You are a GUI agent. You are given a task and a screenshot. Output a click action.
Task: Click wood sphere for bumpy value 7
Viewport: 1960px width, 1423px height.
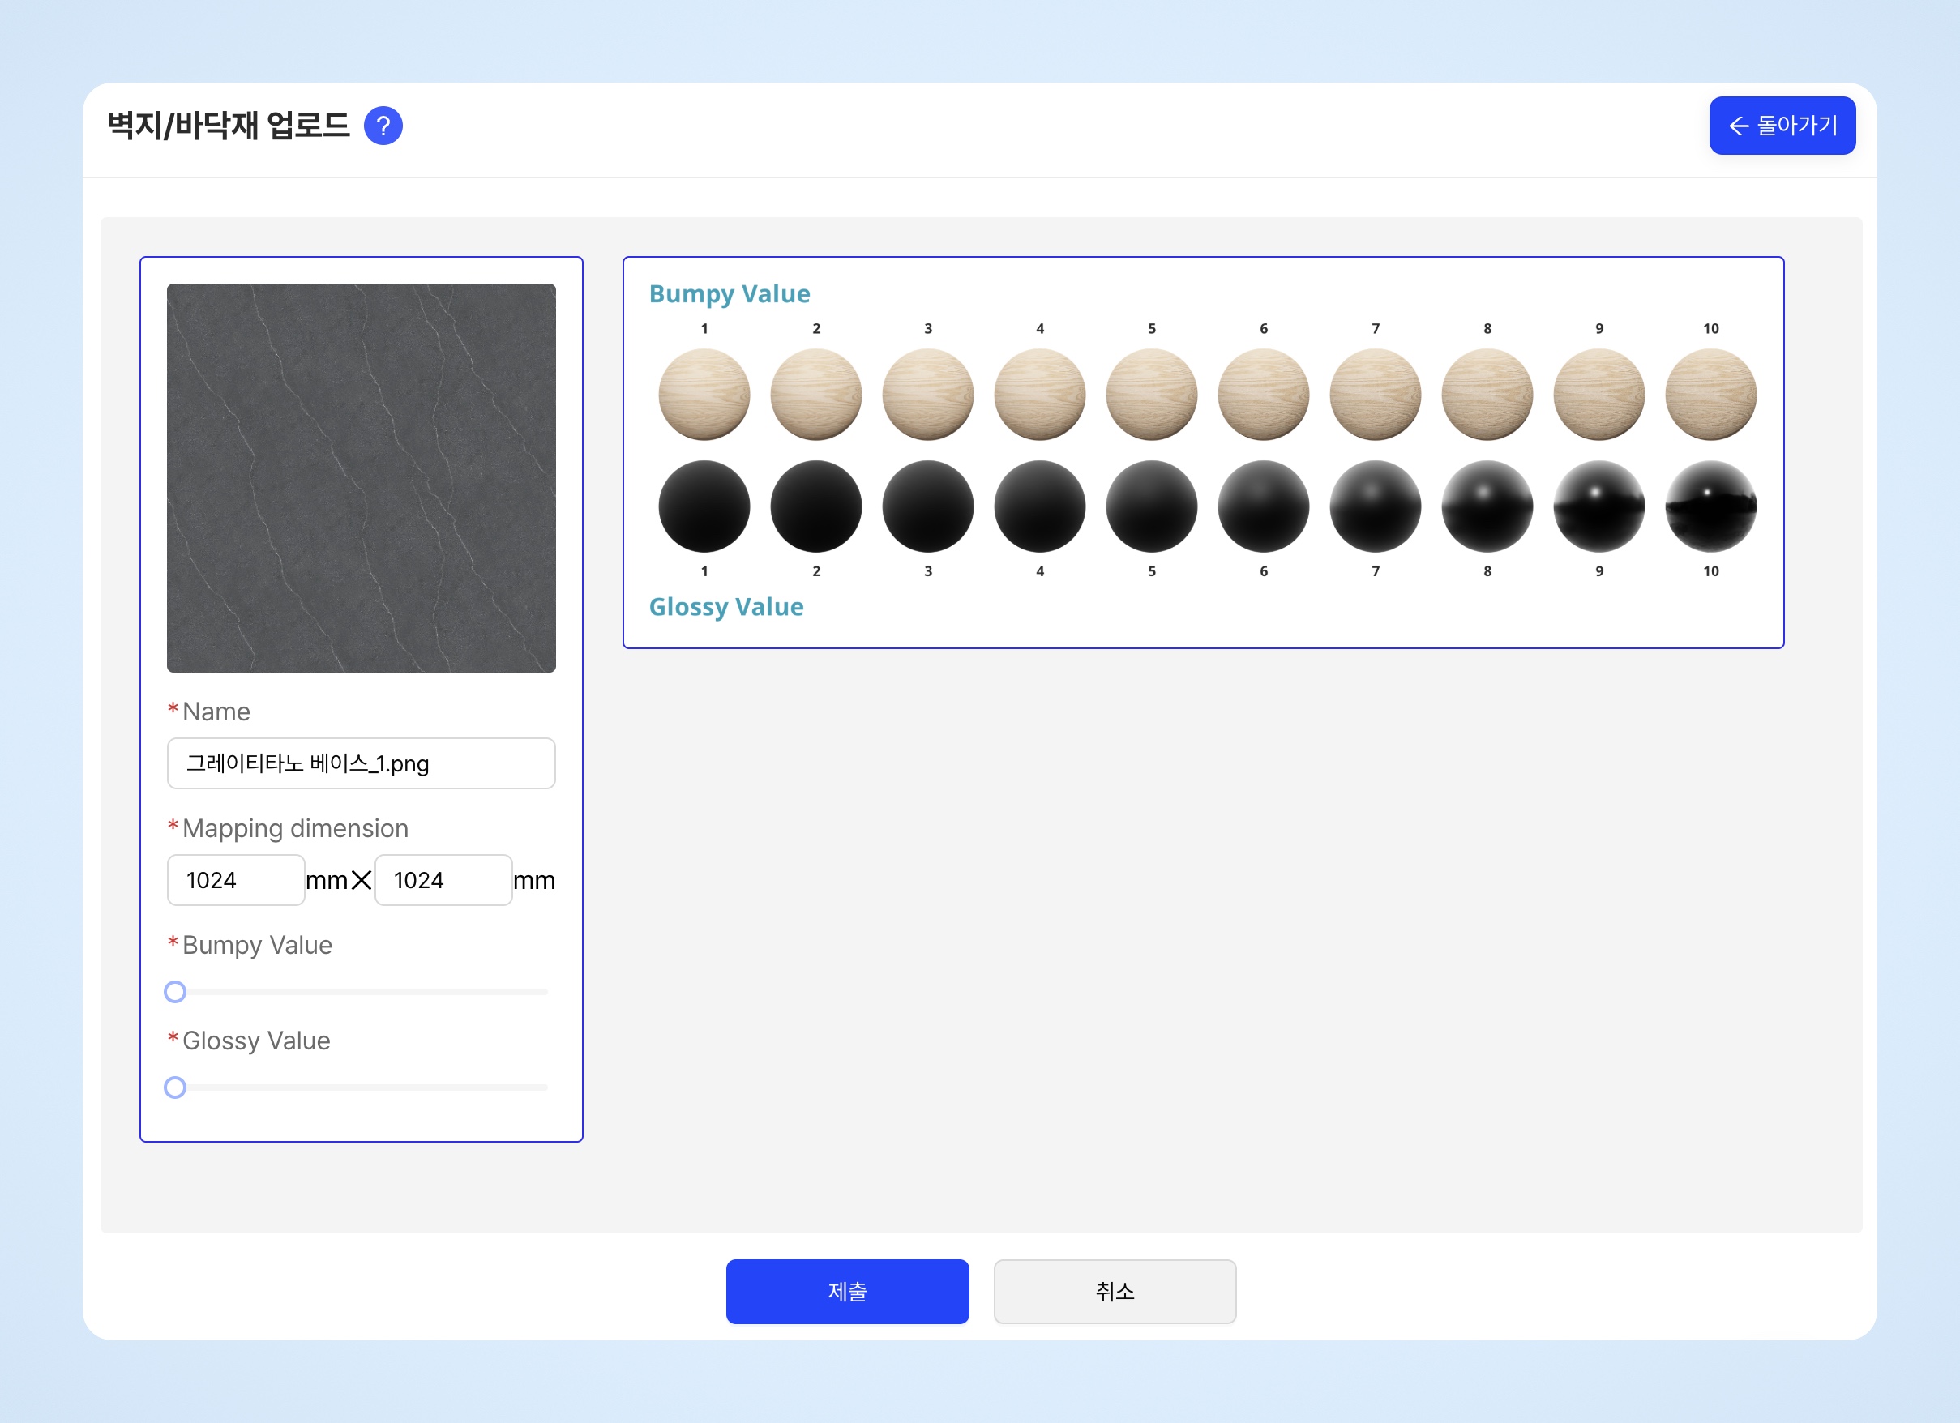point(1376,394)
